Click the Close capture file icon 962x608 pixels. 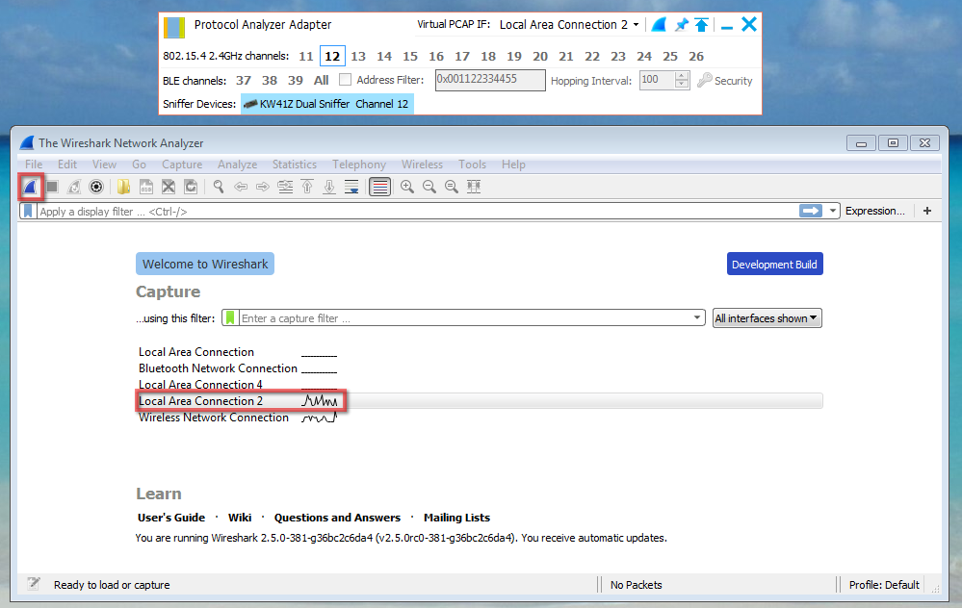coord(169,187)
